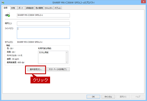Image resolution: width=147 pixels, height=101 pixels.
Task: Click inside the コメント(C) text area
Action: (43, 33)
